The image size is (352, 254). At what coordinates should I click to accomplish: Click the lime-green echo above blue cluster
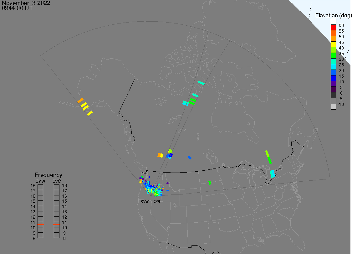pyautogui.click(x=171, y=151)
